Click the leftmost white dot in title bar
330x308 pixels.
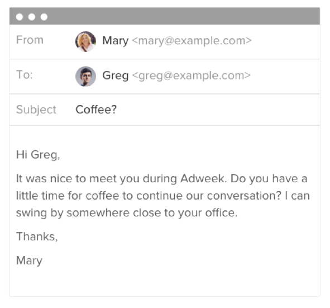coord(20,17)
